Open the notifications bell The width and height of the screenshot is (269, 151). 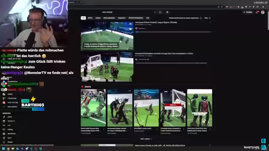tap(257, 12)
